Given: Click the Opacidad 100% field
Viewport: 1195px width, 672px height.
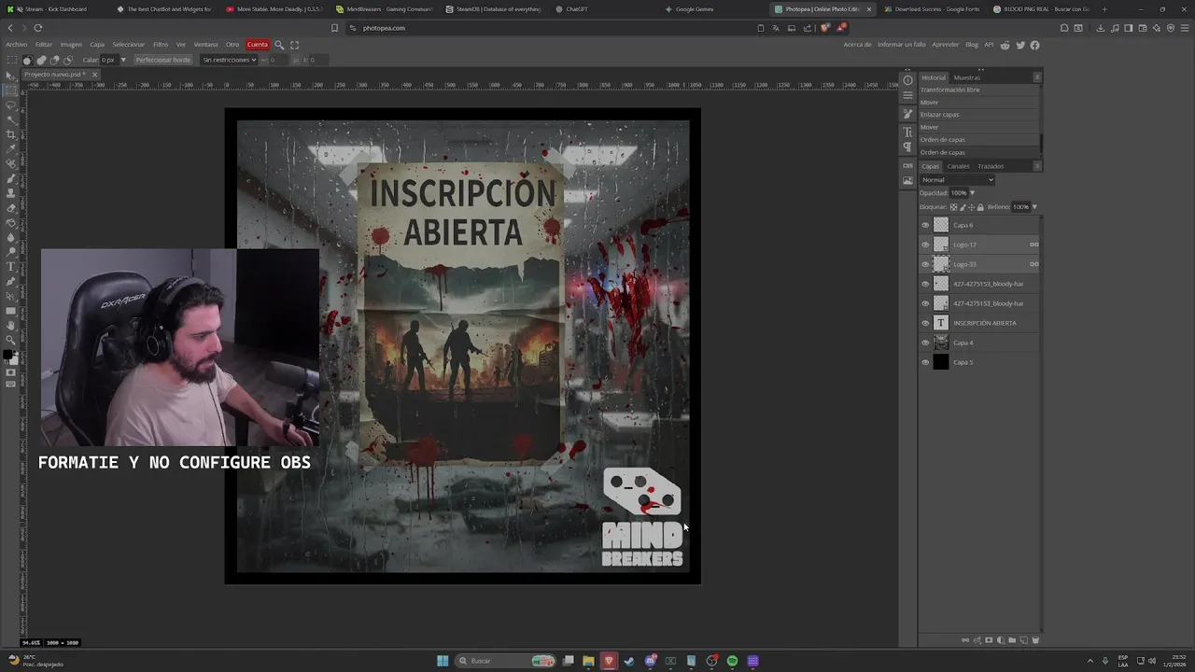Looking at the screenshot, I should pyautogui.click(x=959, y=193).
